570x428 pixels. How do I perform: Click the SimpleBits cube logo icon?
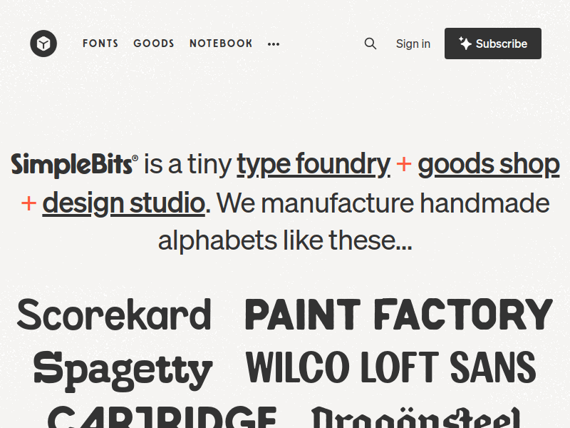[43, 44]
